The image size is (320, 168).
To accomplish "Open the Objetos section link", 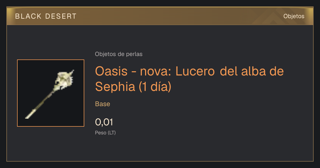I will coord(294,16).
